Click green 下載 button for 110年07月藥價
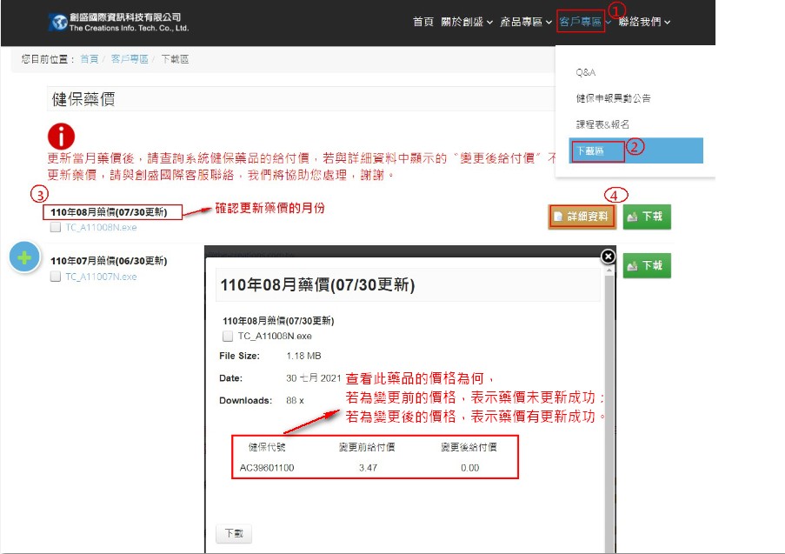 point(646,265)
